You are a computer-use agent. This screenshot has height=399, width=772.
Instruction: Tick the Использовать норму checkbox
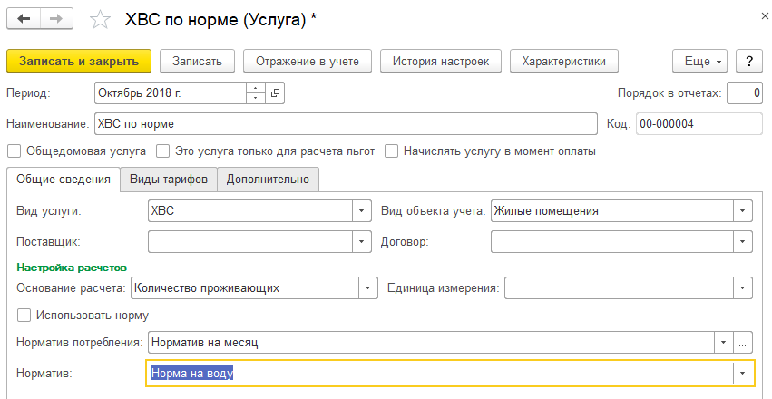point(24,316)
